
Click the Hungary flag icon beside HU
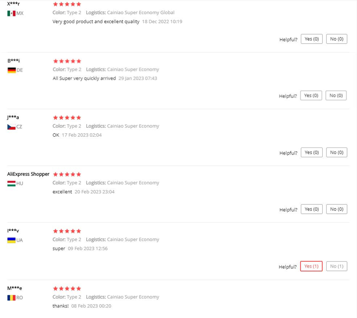pyautogui.click(x=11, y=183)
